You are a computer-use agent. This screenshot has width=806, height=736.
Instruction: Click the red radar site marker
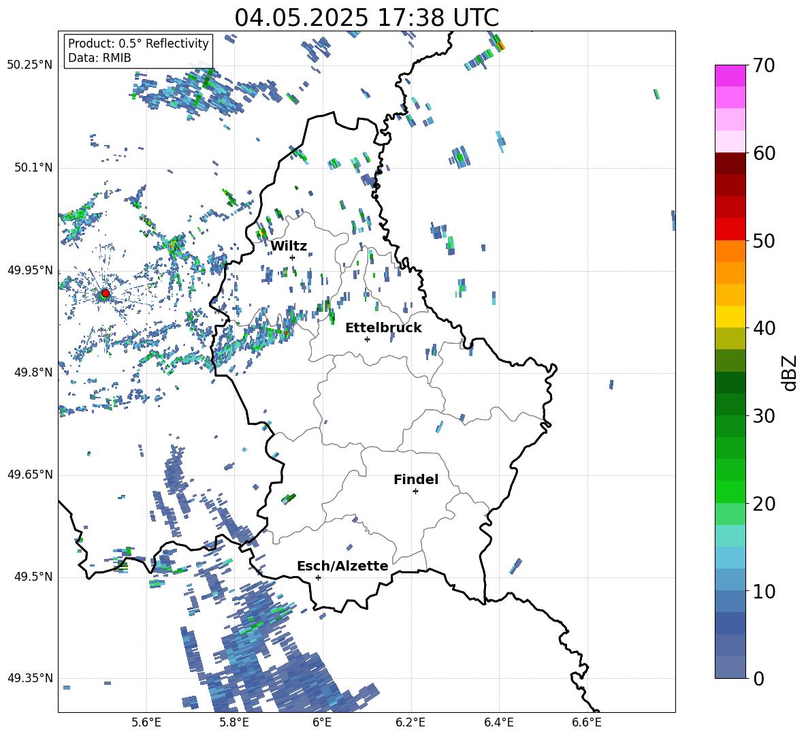point(106,293)
